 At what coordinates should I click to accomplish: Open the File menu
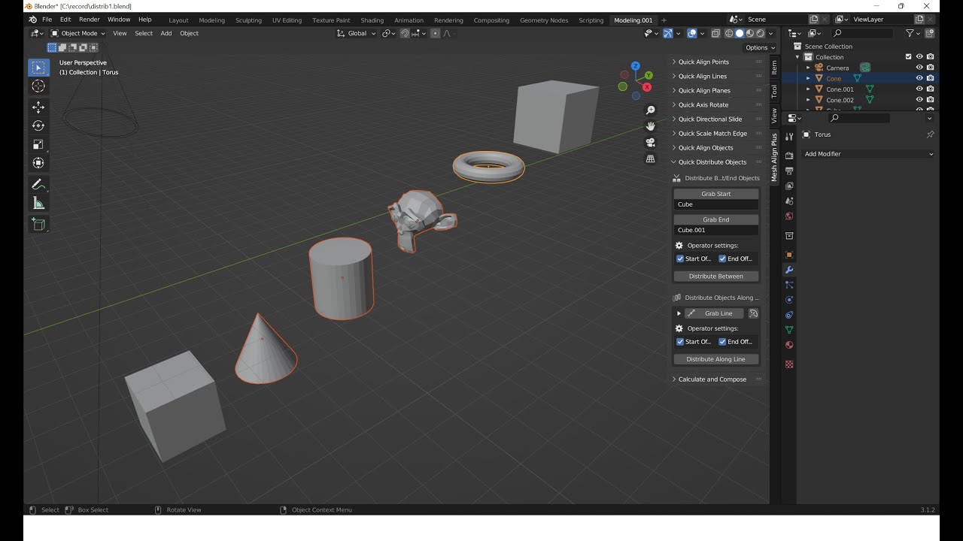pos(47,20)
